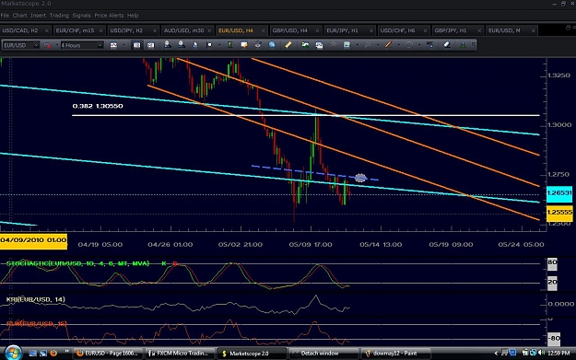Open the Signals menu
Image resolution: width=576 pixels, height=360 pixels.
click(x=81, y=16)
